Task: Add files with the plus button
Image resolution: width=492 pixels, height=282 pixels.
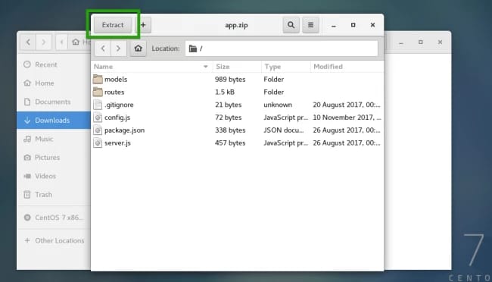Action: click(143, 25)
